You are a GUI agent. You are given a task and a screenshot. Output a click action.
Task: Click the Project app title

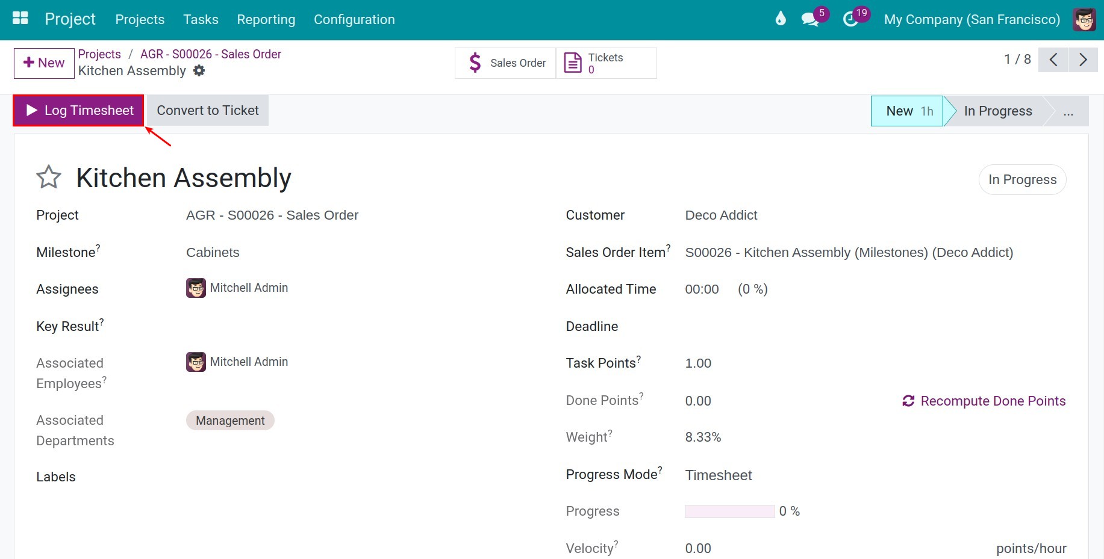pos(70,19)
